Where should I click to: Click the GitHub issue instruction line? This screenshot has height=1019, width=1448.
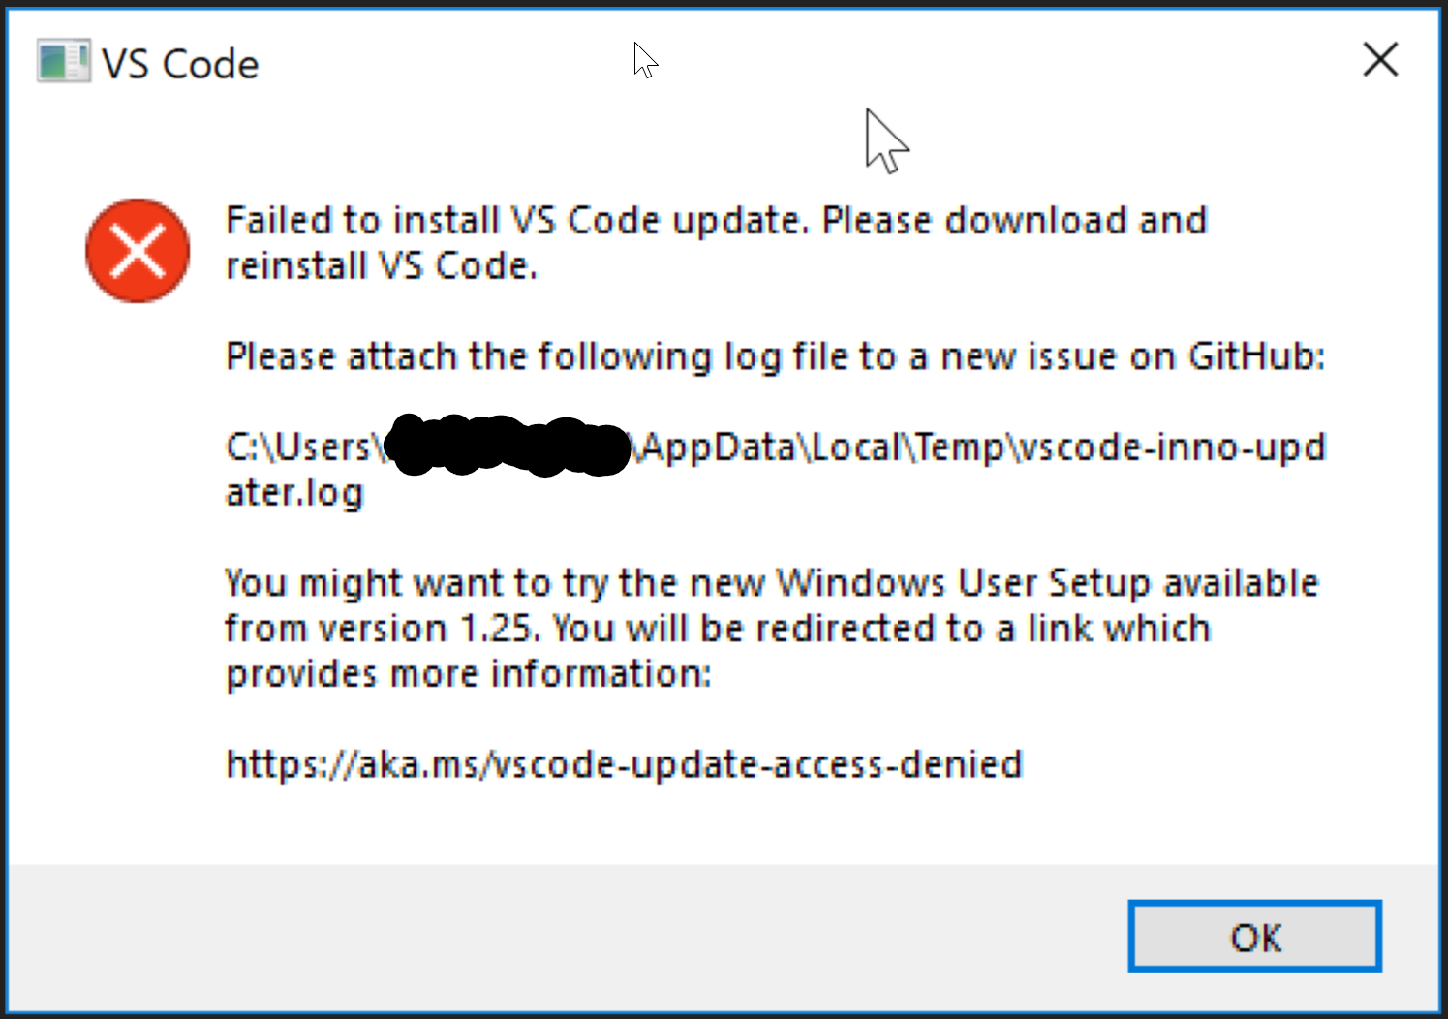(775, 355)
